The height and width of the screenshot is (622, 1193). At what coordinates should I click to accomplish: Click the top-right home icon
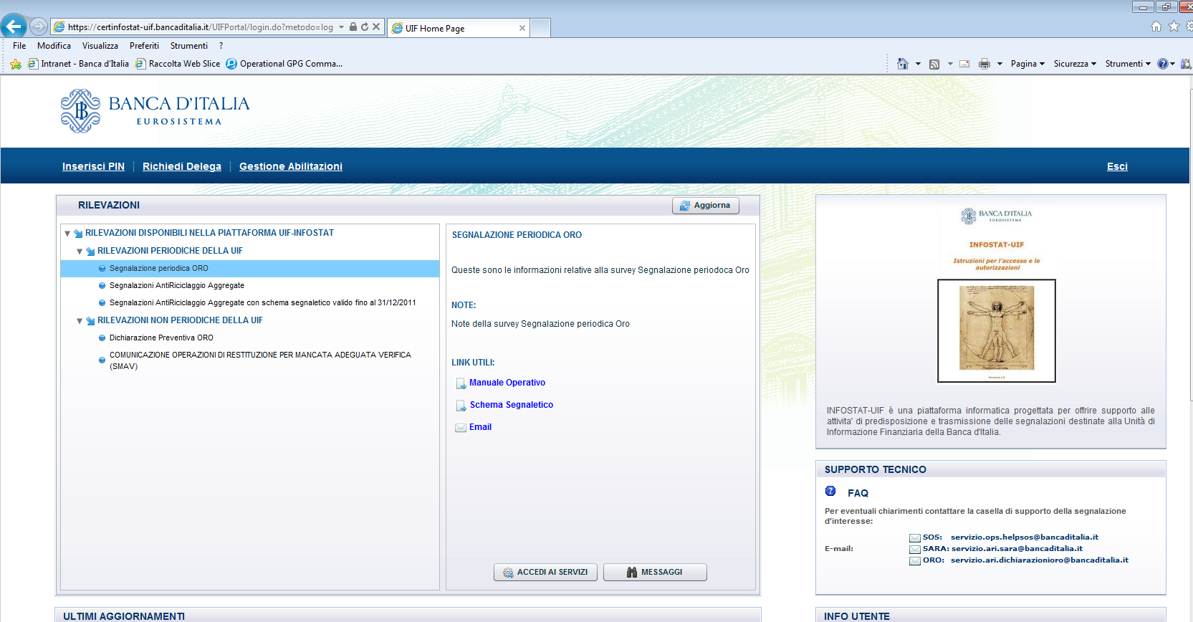click(x=1156, y=27)
